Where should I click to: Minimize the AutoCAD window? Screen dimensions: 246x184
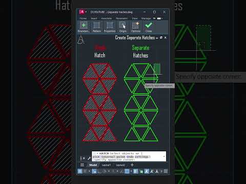[145, 12]
